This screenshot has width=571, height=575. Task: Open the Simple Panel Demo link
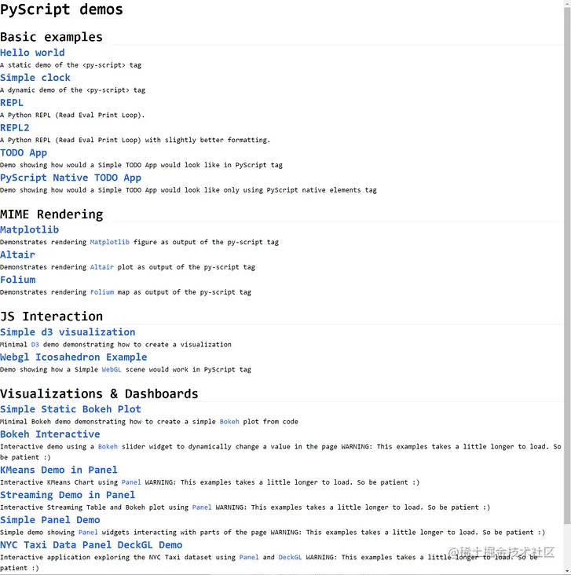point(50,520)
